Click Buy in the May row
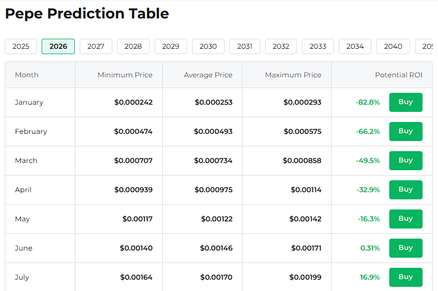Image resolution: width=438 pixels, height=291 pixels. (x=405, y=218)
